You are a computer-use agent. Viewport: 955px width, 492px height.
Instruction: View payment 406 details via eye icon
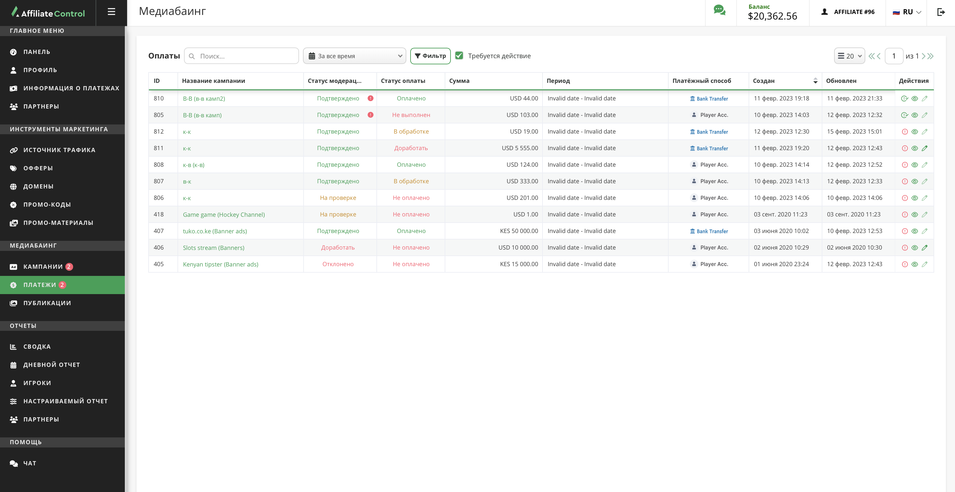click(x=915, y=248)
